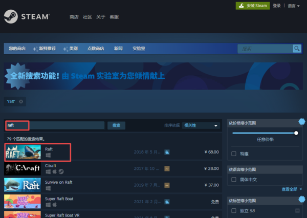This screenshot has width=307, height=218.
Task: Tick the 简体中文 language checkbox
Action: point(234,180)
